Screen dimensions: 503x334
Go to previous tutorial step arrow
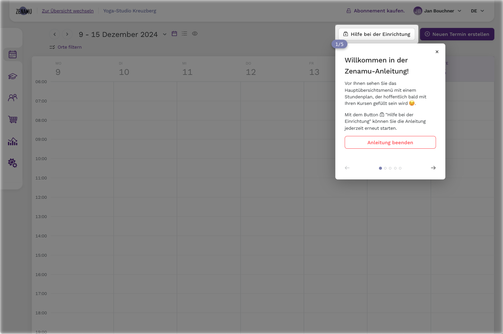coord(347,168)
